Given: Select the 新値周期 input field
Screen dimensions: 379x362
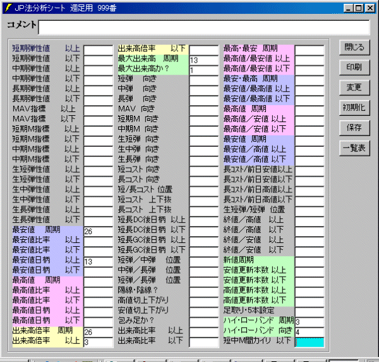Looking at the screenshot, I should pos(310,262).
